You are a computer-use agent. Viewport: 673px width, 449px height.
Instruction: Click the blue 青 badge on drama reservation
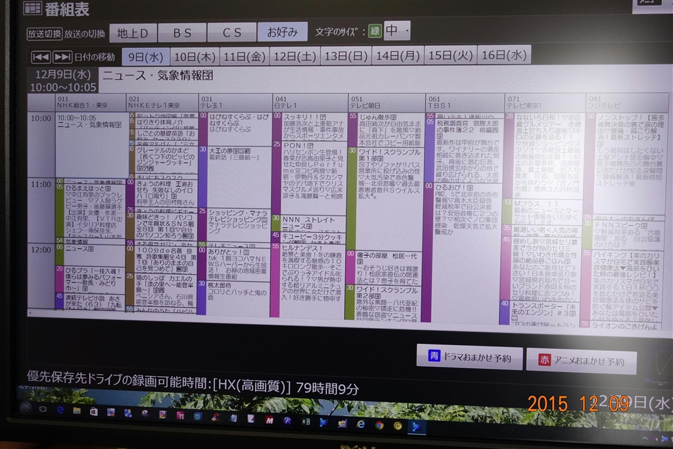click(434, 356)
